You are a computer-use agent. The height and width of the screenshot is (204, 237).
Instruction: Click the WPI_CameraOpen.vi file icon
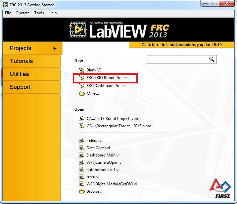pos(81,162)
